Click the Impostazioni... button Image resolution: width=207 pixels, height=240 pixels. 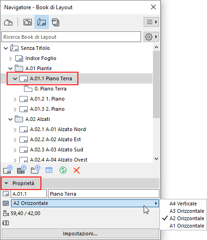tap(80, 234)
